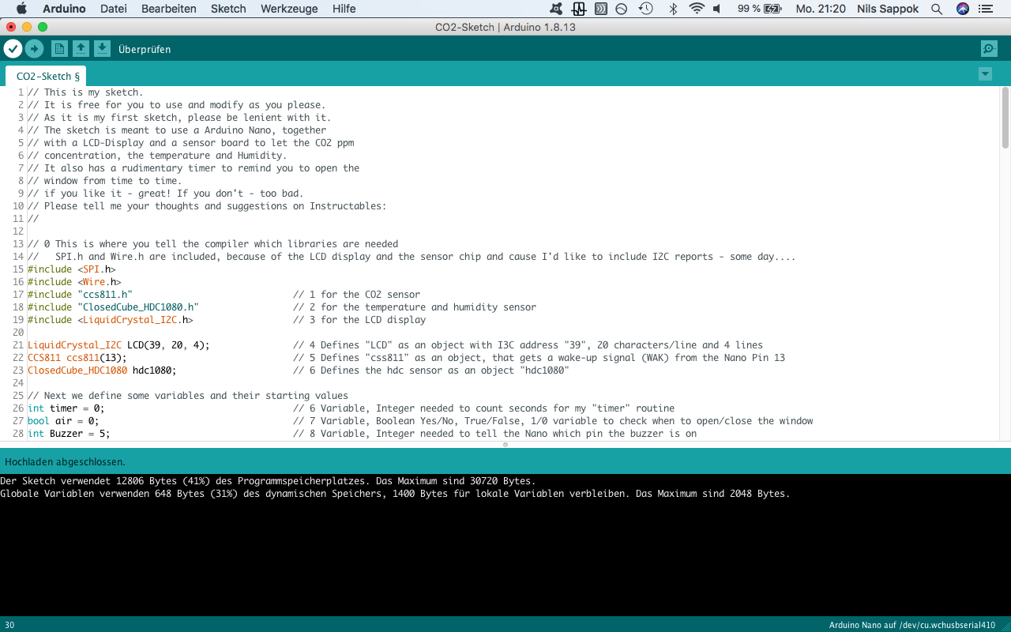The width and height of the screenshot is (1011, 632).
Task: Click the NFC-style wave menu bar icon
Action: [600, 9]
